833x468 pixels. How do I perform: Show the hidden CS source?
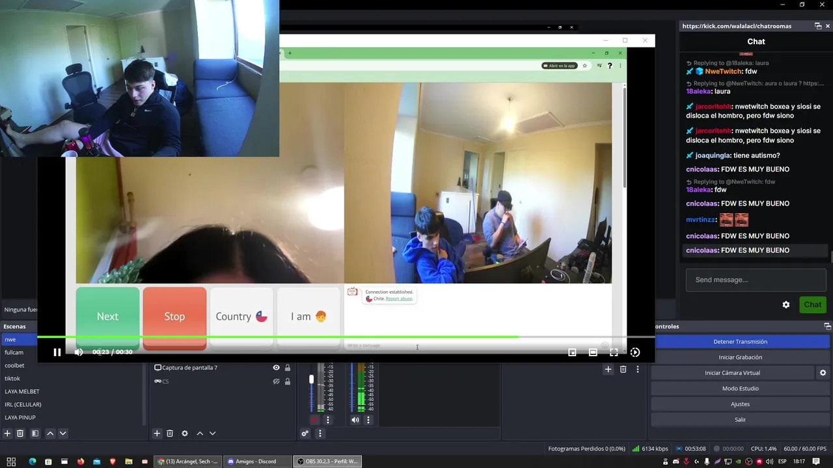[x=276, y=382]
